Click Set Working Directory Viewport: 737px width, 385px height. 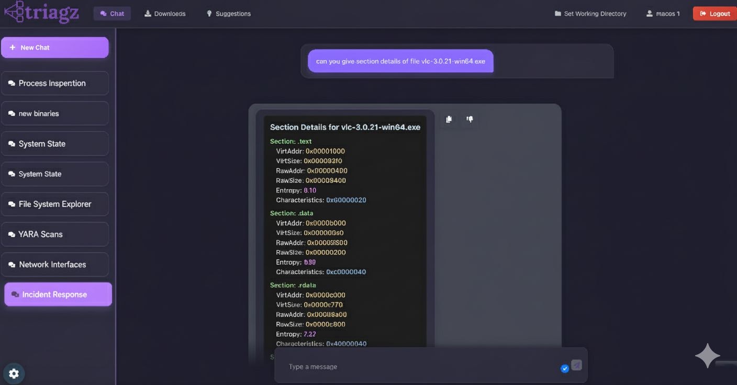590,14
